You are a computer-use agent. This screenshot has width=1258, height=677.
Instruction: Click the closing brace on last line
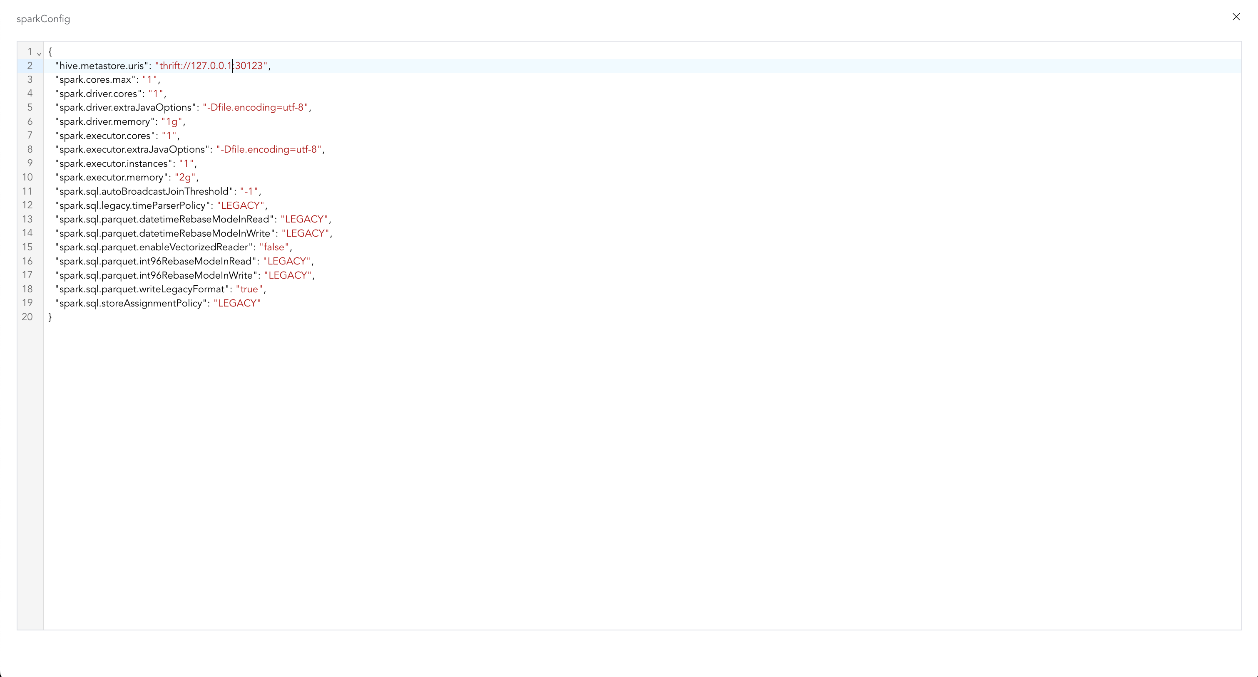click(x=50, y=317)
